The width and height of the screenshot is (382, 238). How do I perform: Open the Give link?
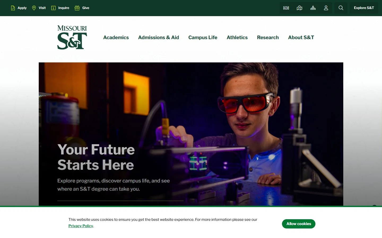pos(82,8)
